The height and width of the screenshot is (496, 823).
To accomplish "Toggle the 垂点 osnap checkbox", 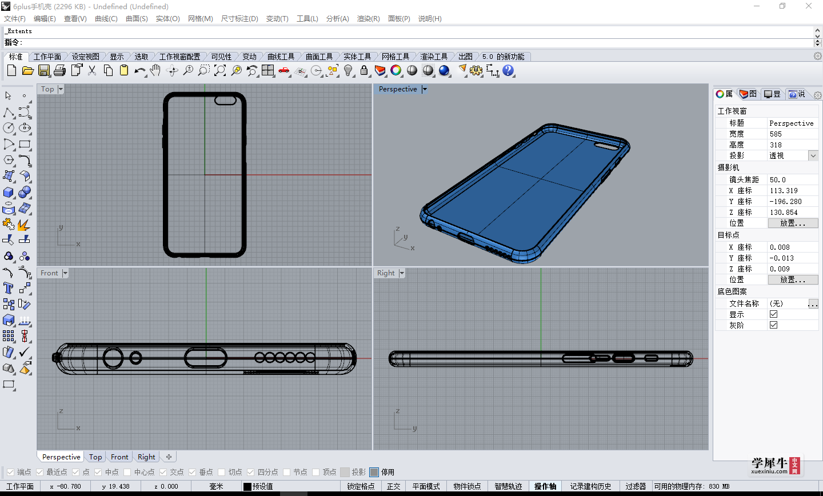I will (193, 472).
